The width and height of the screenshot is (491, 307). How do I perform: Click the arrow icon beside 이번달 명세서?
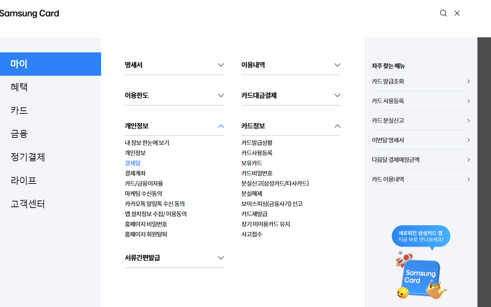click(x=468, y=140)
